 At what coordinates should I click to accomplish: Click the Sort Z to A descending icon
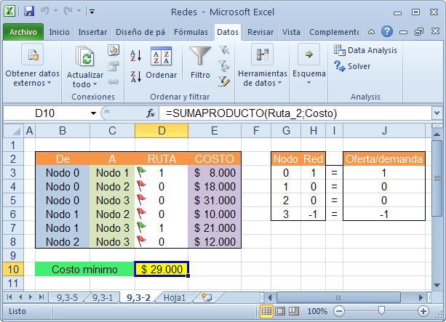[x=135, y=75]
